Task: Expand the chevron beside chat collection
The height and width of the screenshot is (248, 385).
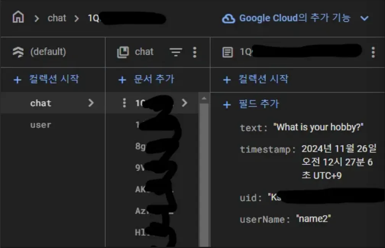Action: coord(91,103)
